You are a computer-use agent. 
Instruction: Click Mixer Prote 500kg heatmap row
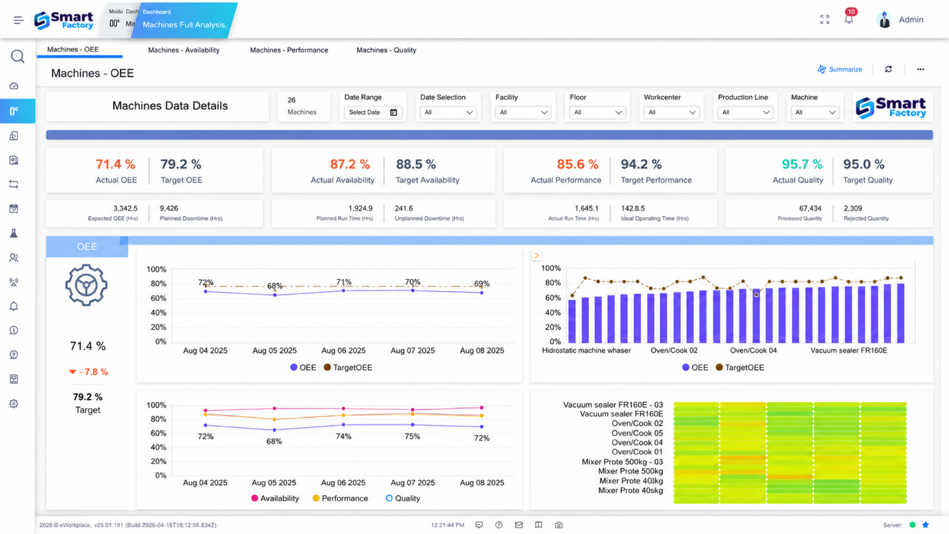[x=790, y=471]
